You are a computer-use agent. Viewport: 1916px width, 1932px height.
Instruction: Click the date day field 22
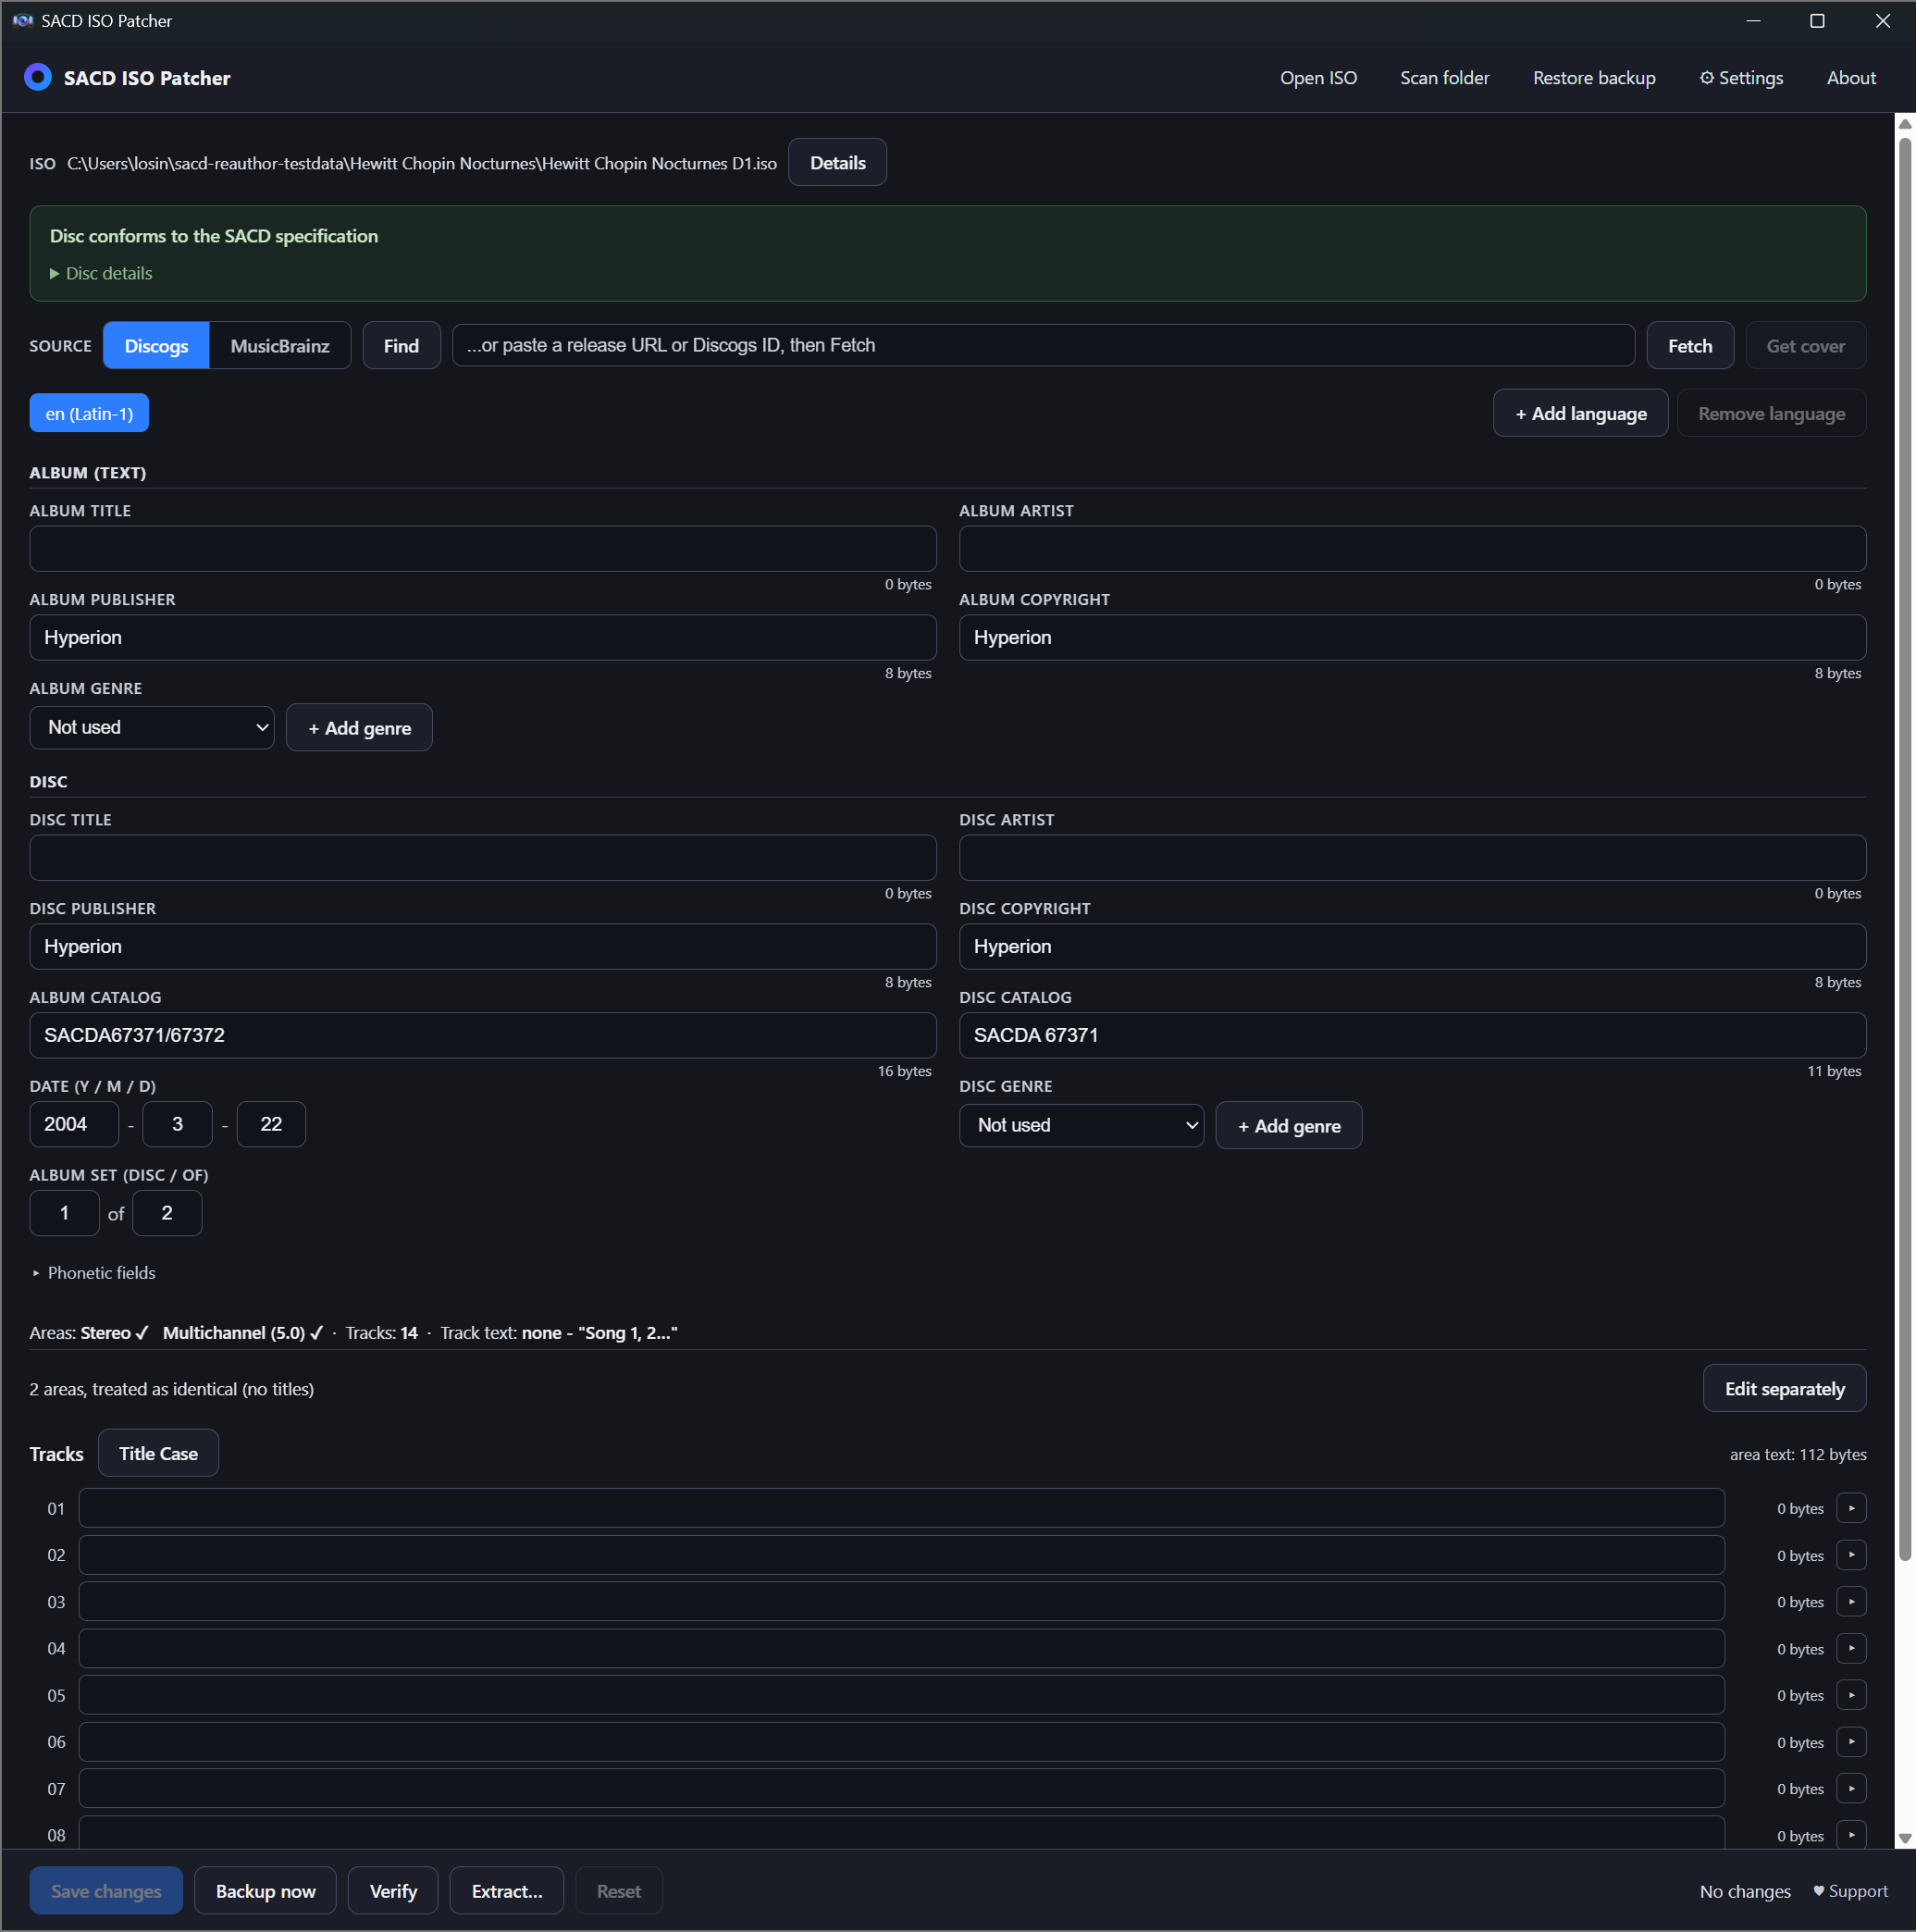pos(271,1124)
